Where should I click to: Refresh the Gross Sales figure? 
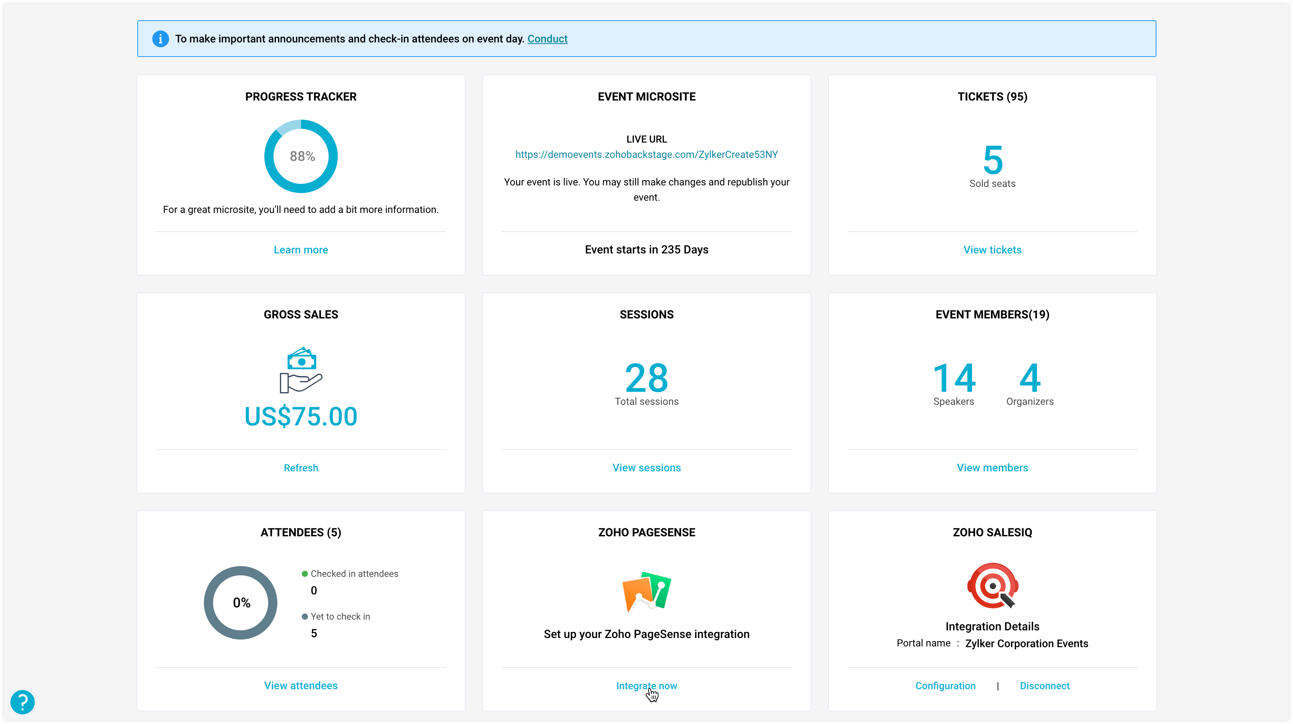click(300, 467)
